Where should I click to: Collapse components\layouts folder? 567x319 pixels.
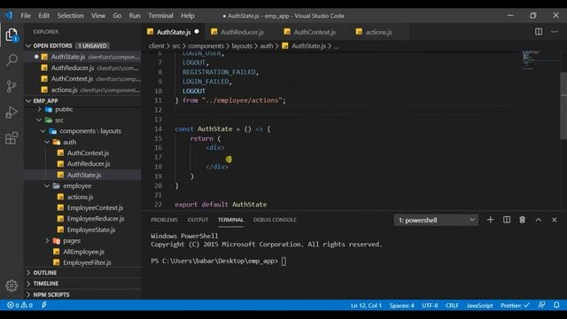pyautogui.click(x=82, y=131)
